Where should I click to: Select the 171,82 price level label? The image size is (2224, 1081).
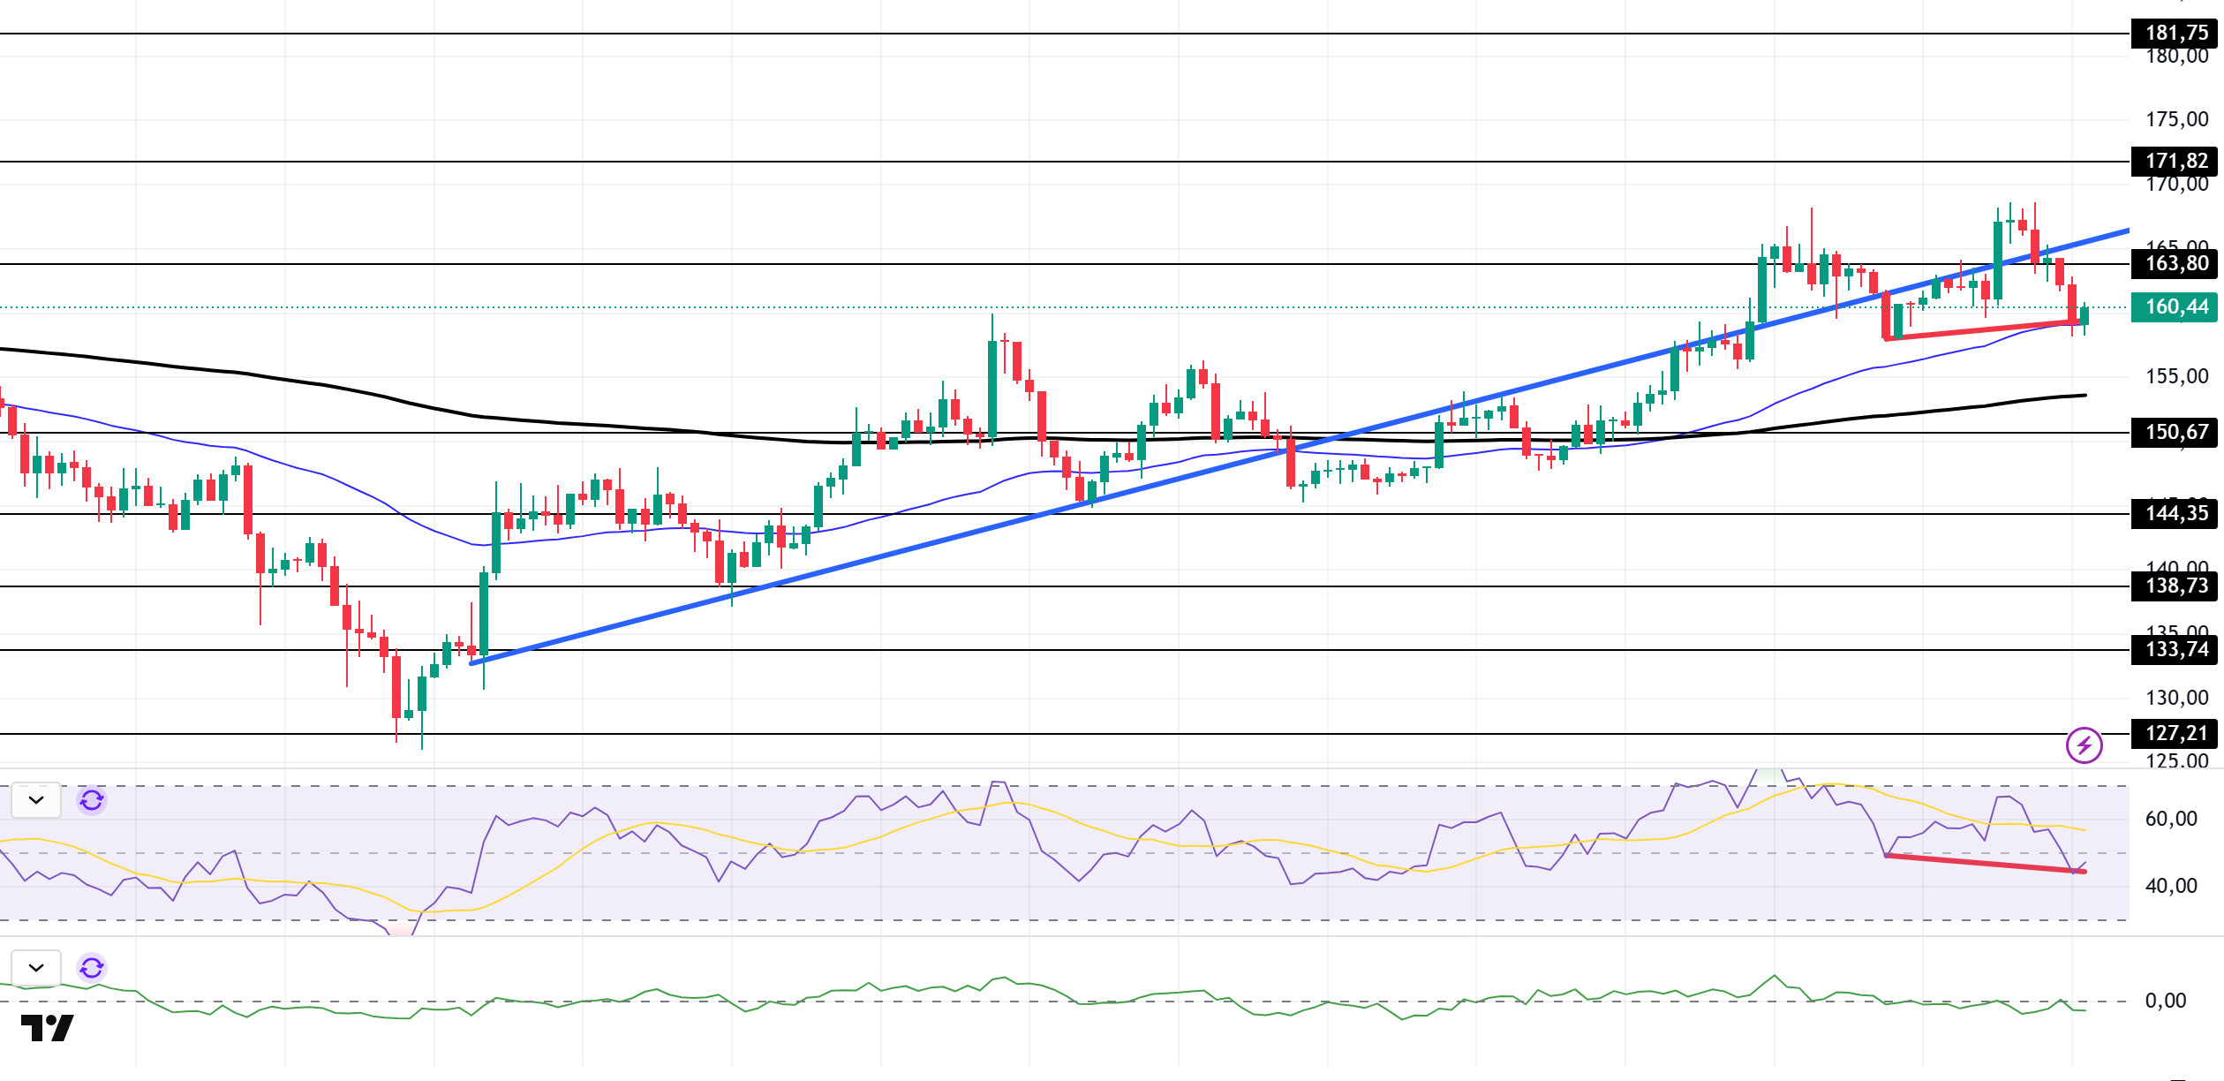2174,162
